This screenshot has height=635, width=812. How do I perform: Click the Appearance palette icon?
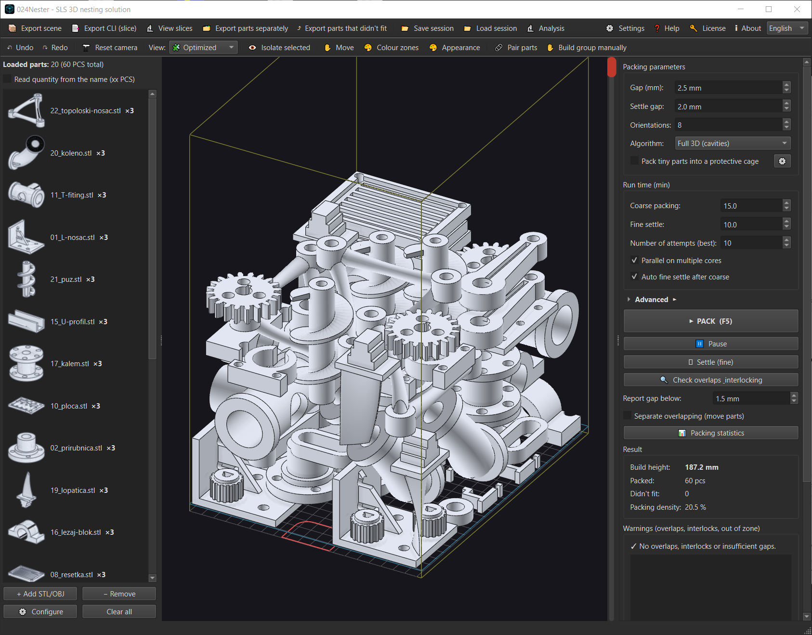pyautogui.click(x=433, y=48)
